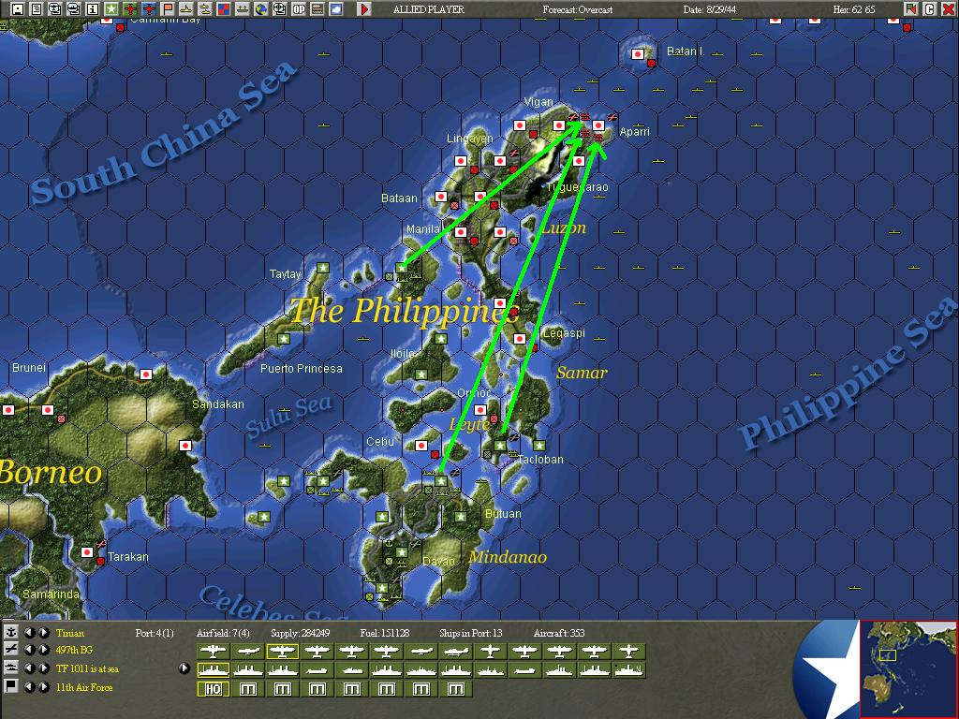This screenshot has height=719, width=959.
Task: Select the red plane on green background icon
Action: [129, 8]
